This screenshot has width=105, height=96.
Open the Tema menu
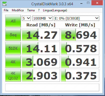pyautogui.click(x=31, y=10)
